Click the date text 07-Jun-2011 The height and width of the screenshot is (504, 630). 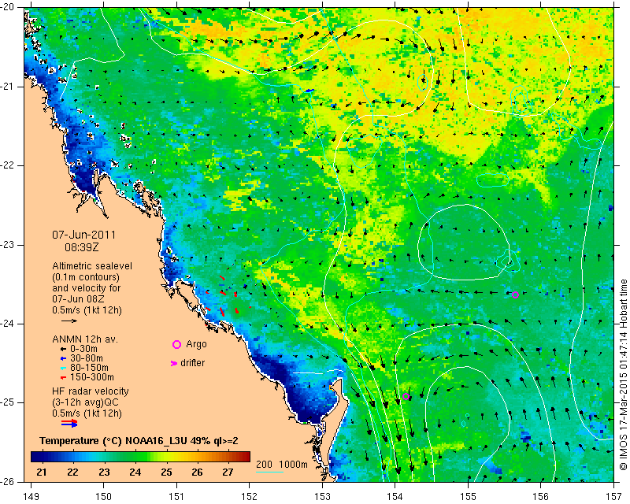click(84, 235)
